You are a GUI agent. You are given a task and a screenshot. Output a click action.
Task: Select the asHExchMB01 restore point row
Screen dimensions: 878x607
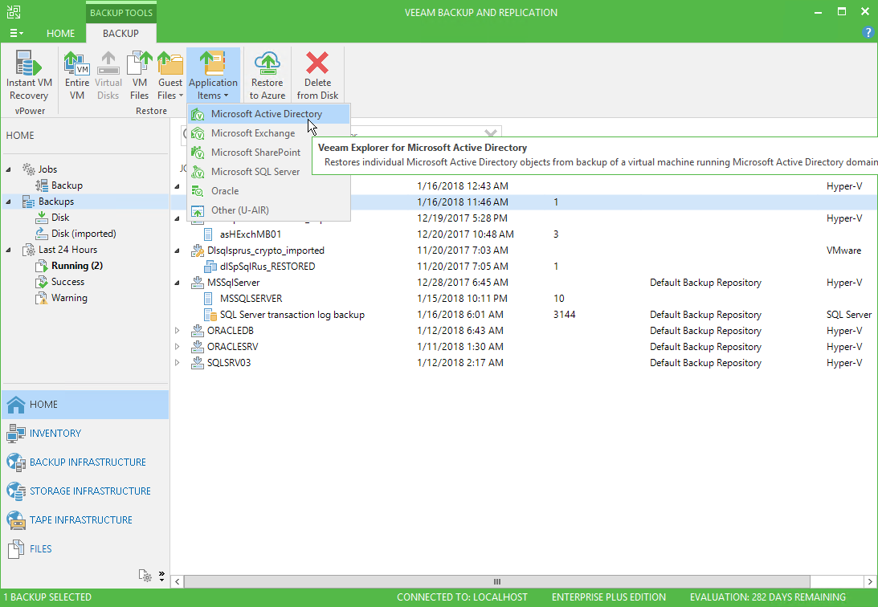pyautogui.click(x=524, y=234)
